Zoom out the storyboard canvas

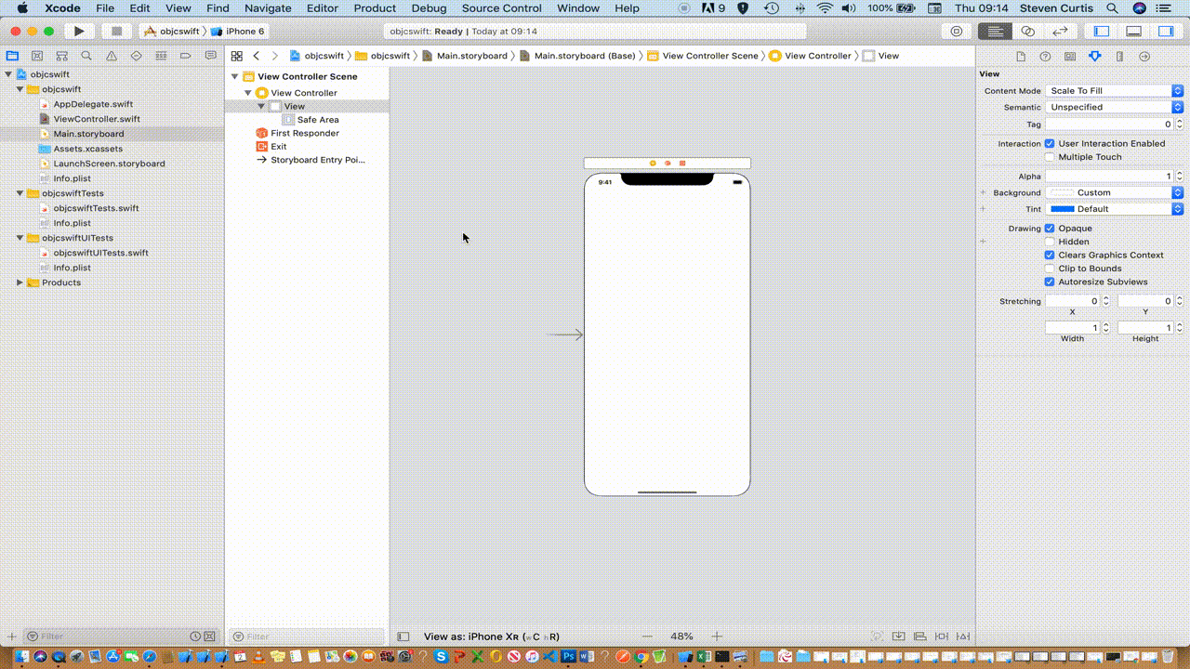click(648, 636)
